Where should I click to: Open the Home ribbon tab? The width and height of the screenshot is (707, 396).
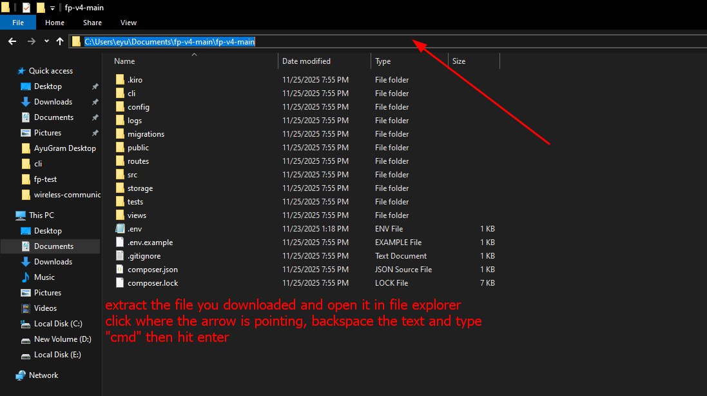pos(55,23)
